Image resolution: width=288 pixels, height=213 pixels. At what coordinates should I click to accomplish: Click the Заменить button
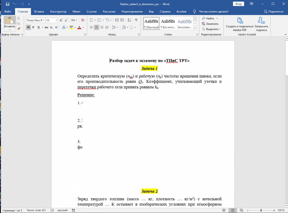click(x=212, y=24)
